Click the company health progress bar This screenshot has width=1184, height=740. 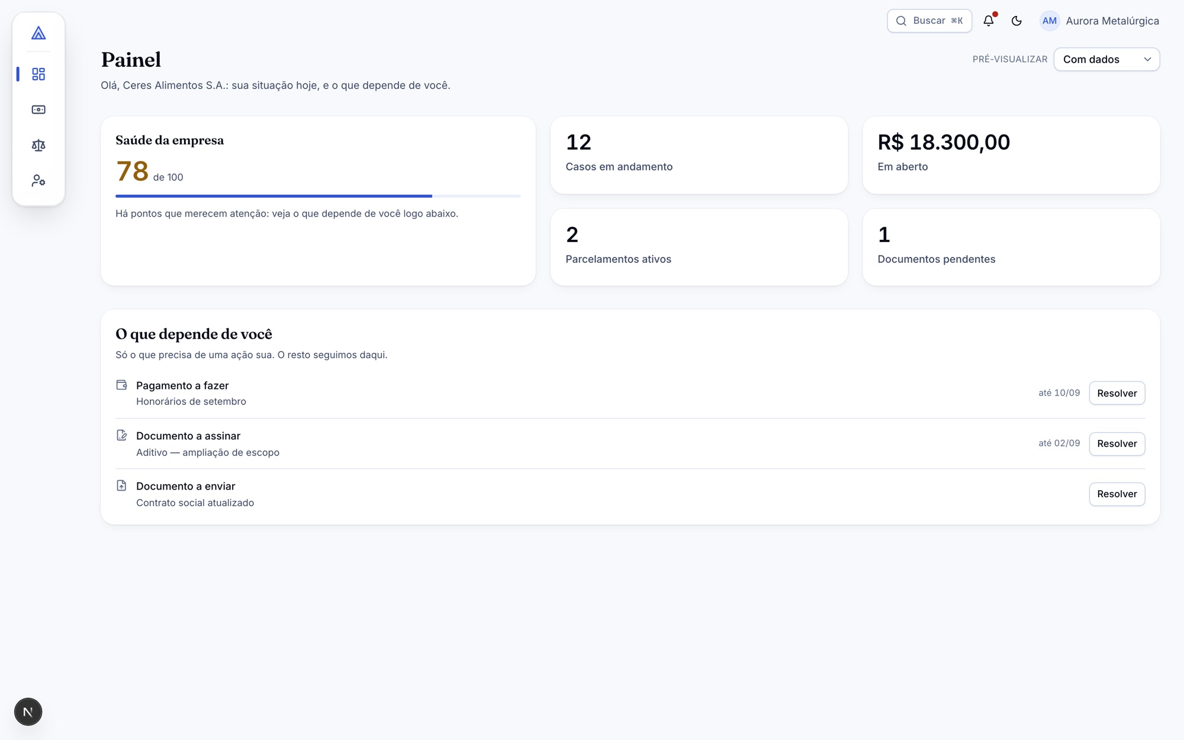click(318, 196)
